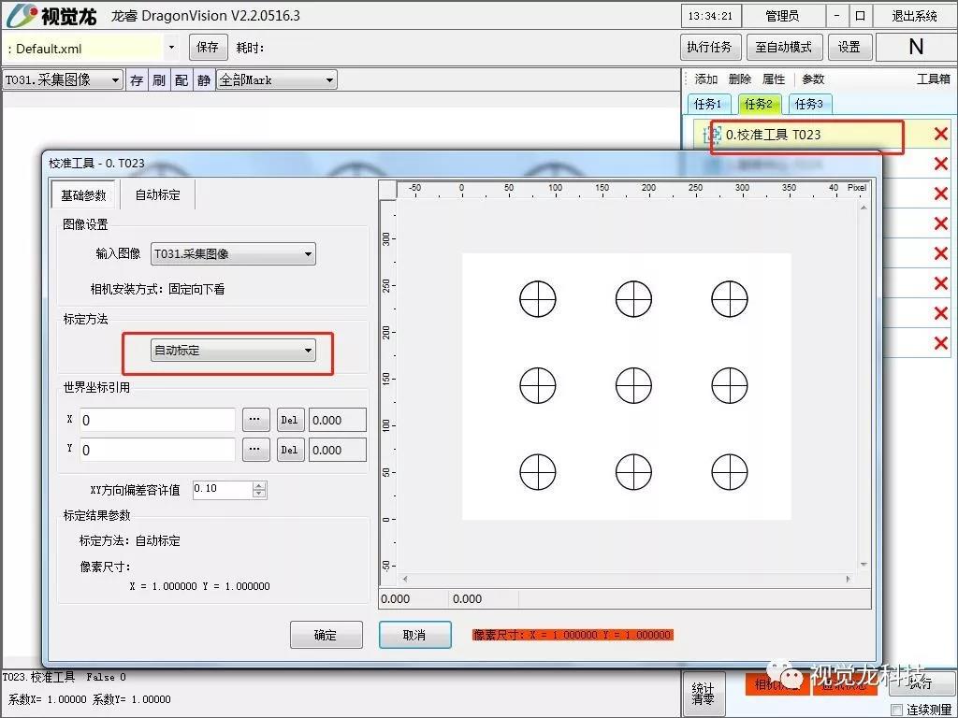Enable the 连续测量 checkbox
Viewport: 958px width, 718px height.
(897, 710)
